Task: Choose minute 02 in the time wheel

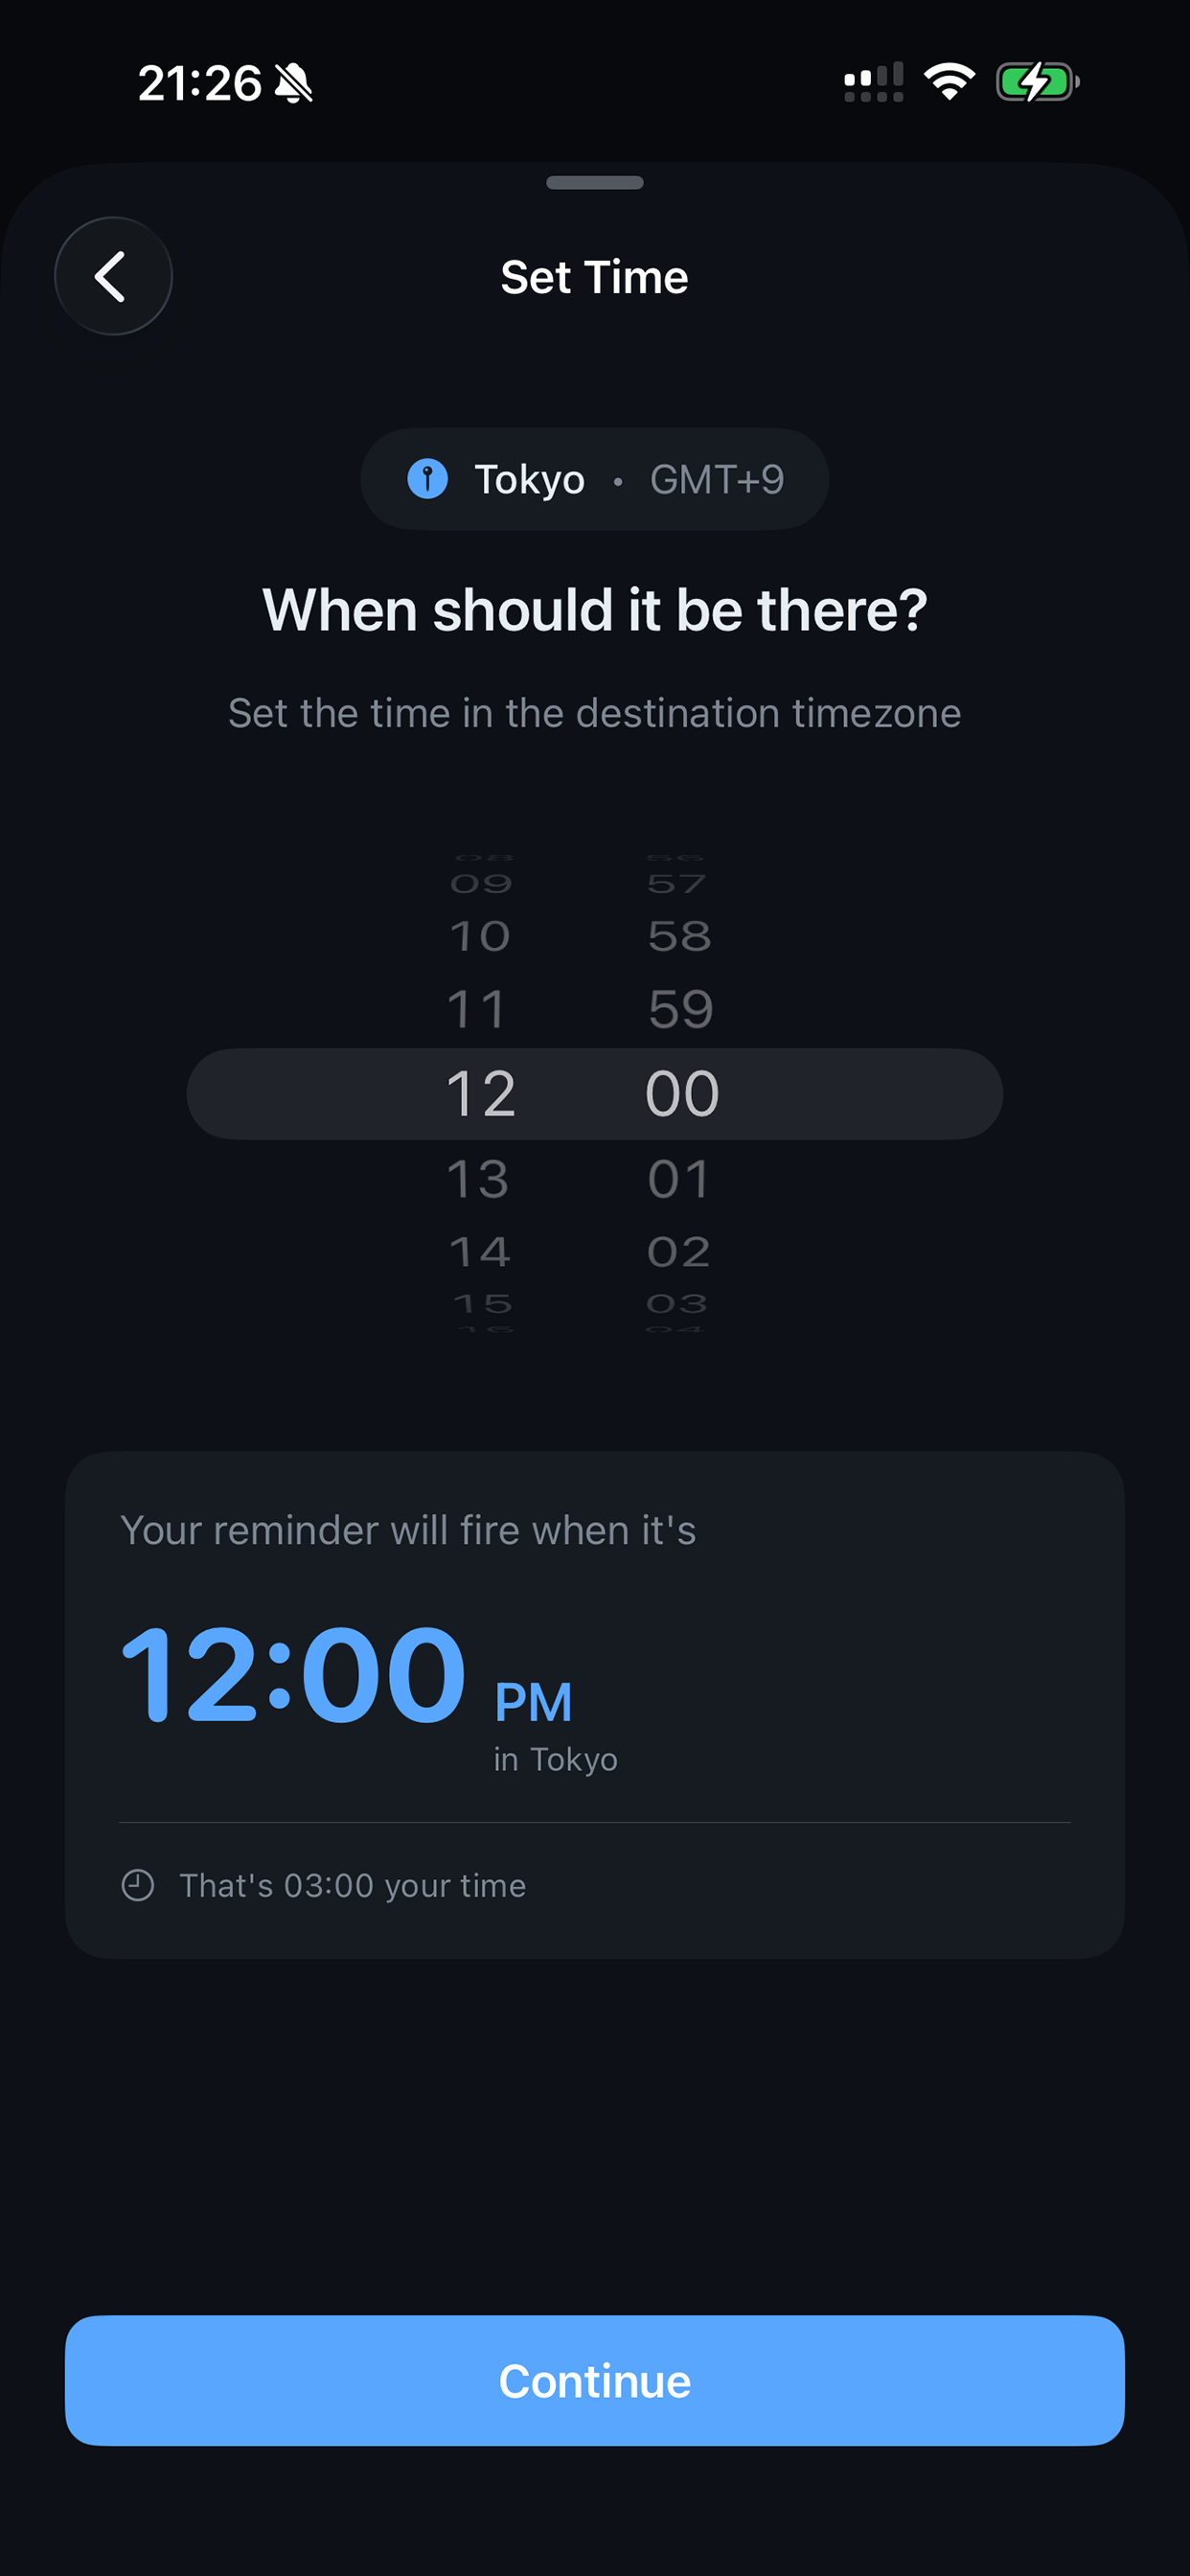Action: (x=679, y=1252)
